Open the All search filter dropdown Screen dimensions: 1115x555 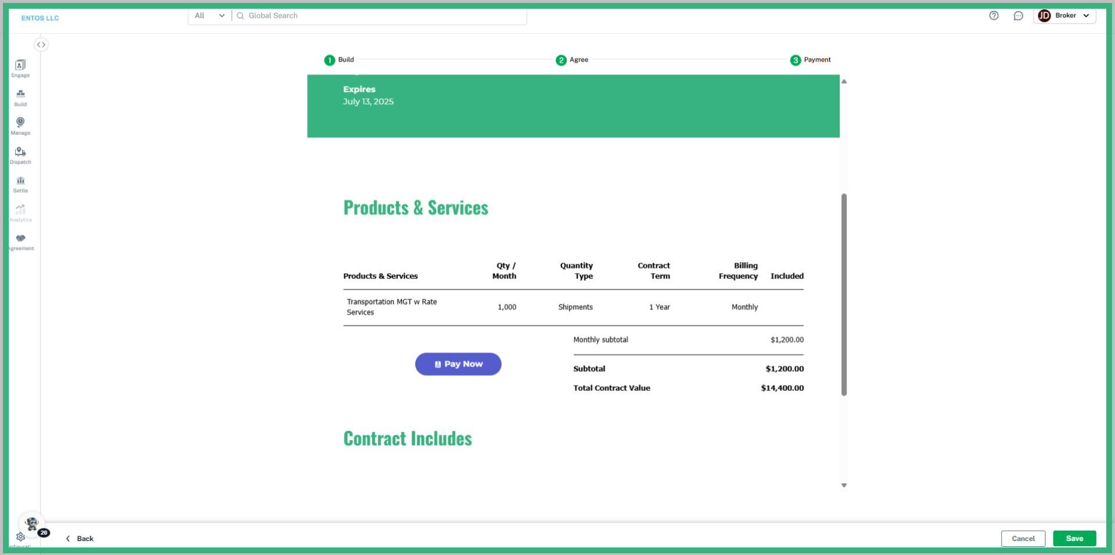pyautogui.click(x=208, y=16)
